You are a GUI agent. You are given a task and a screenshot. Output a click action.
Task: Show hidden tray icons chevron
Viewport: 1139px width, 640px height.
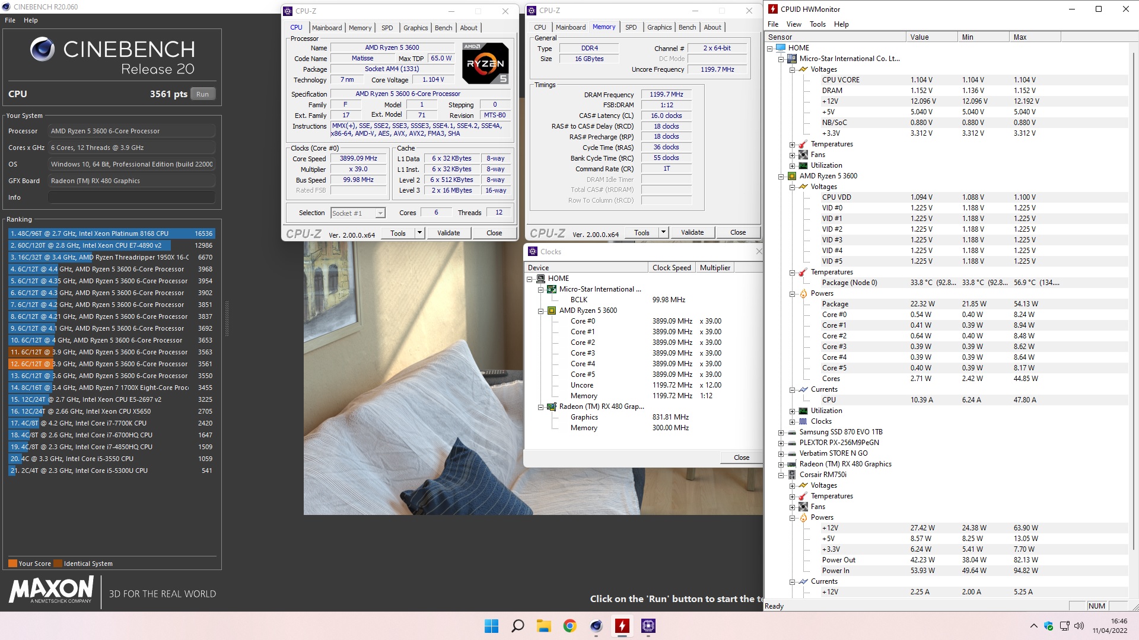pos(1033,626)
